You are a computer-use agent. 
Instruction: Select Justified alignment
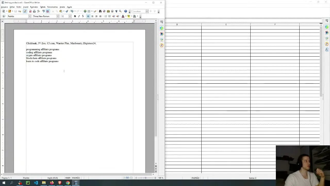point(100,16)
